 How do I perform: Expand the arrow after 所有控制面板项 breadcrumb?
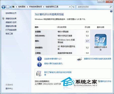click(44, 7)
